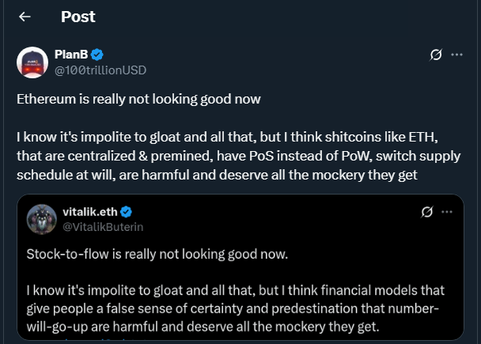481x344 pixels.
Task: Click PlanB's blue verified badge
Action: pos(97,55)
